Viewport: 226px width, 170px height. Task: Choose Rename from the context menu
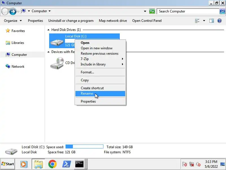click(x=100, y=93)
